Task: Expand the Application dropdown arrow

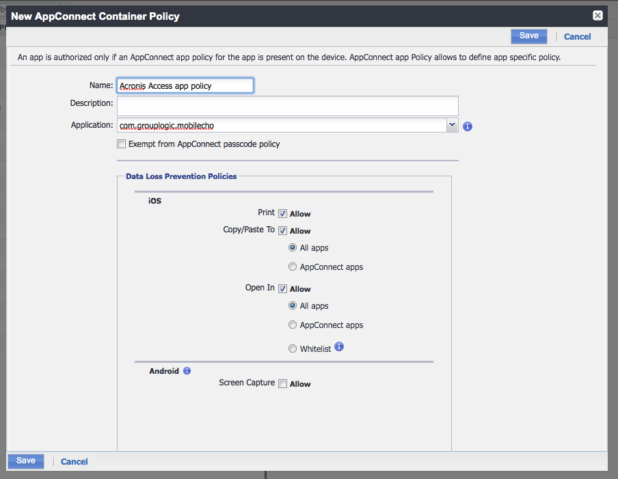Action: click(451, 125)
